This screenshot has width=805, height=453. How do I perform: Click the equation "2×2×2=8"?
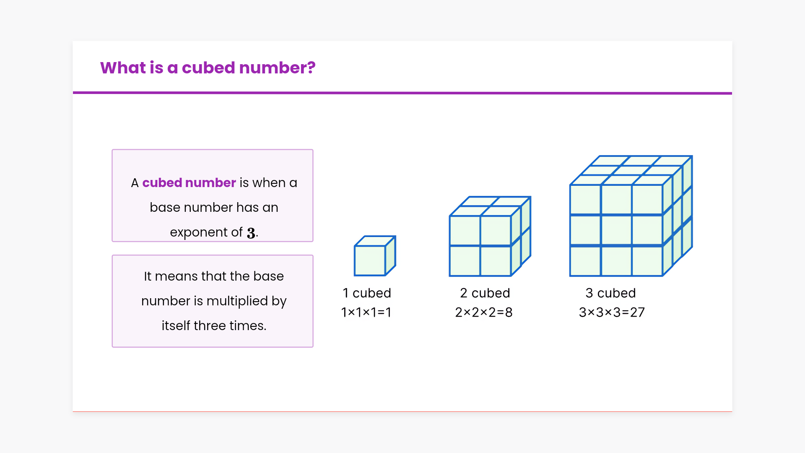coord(484,312)
